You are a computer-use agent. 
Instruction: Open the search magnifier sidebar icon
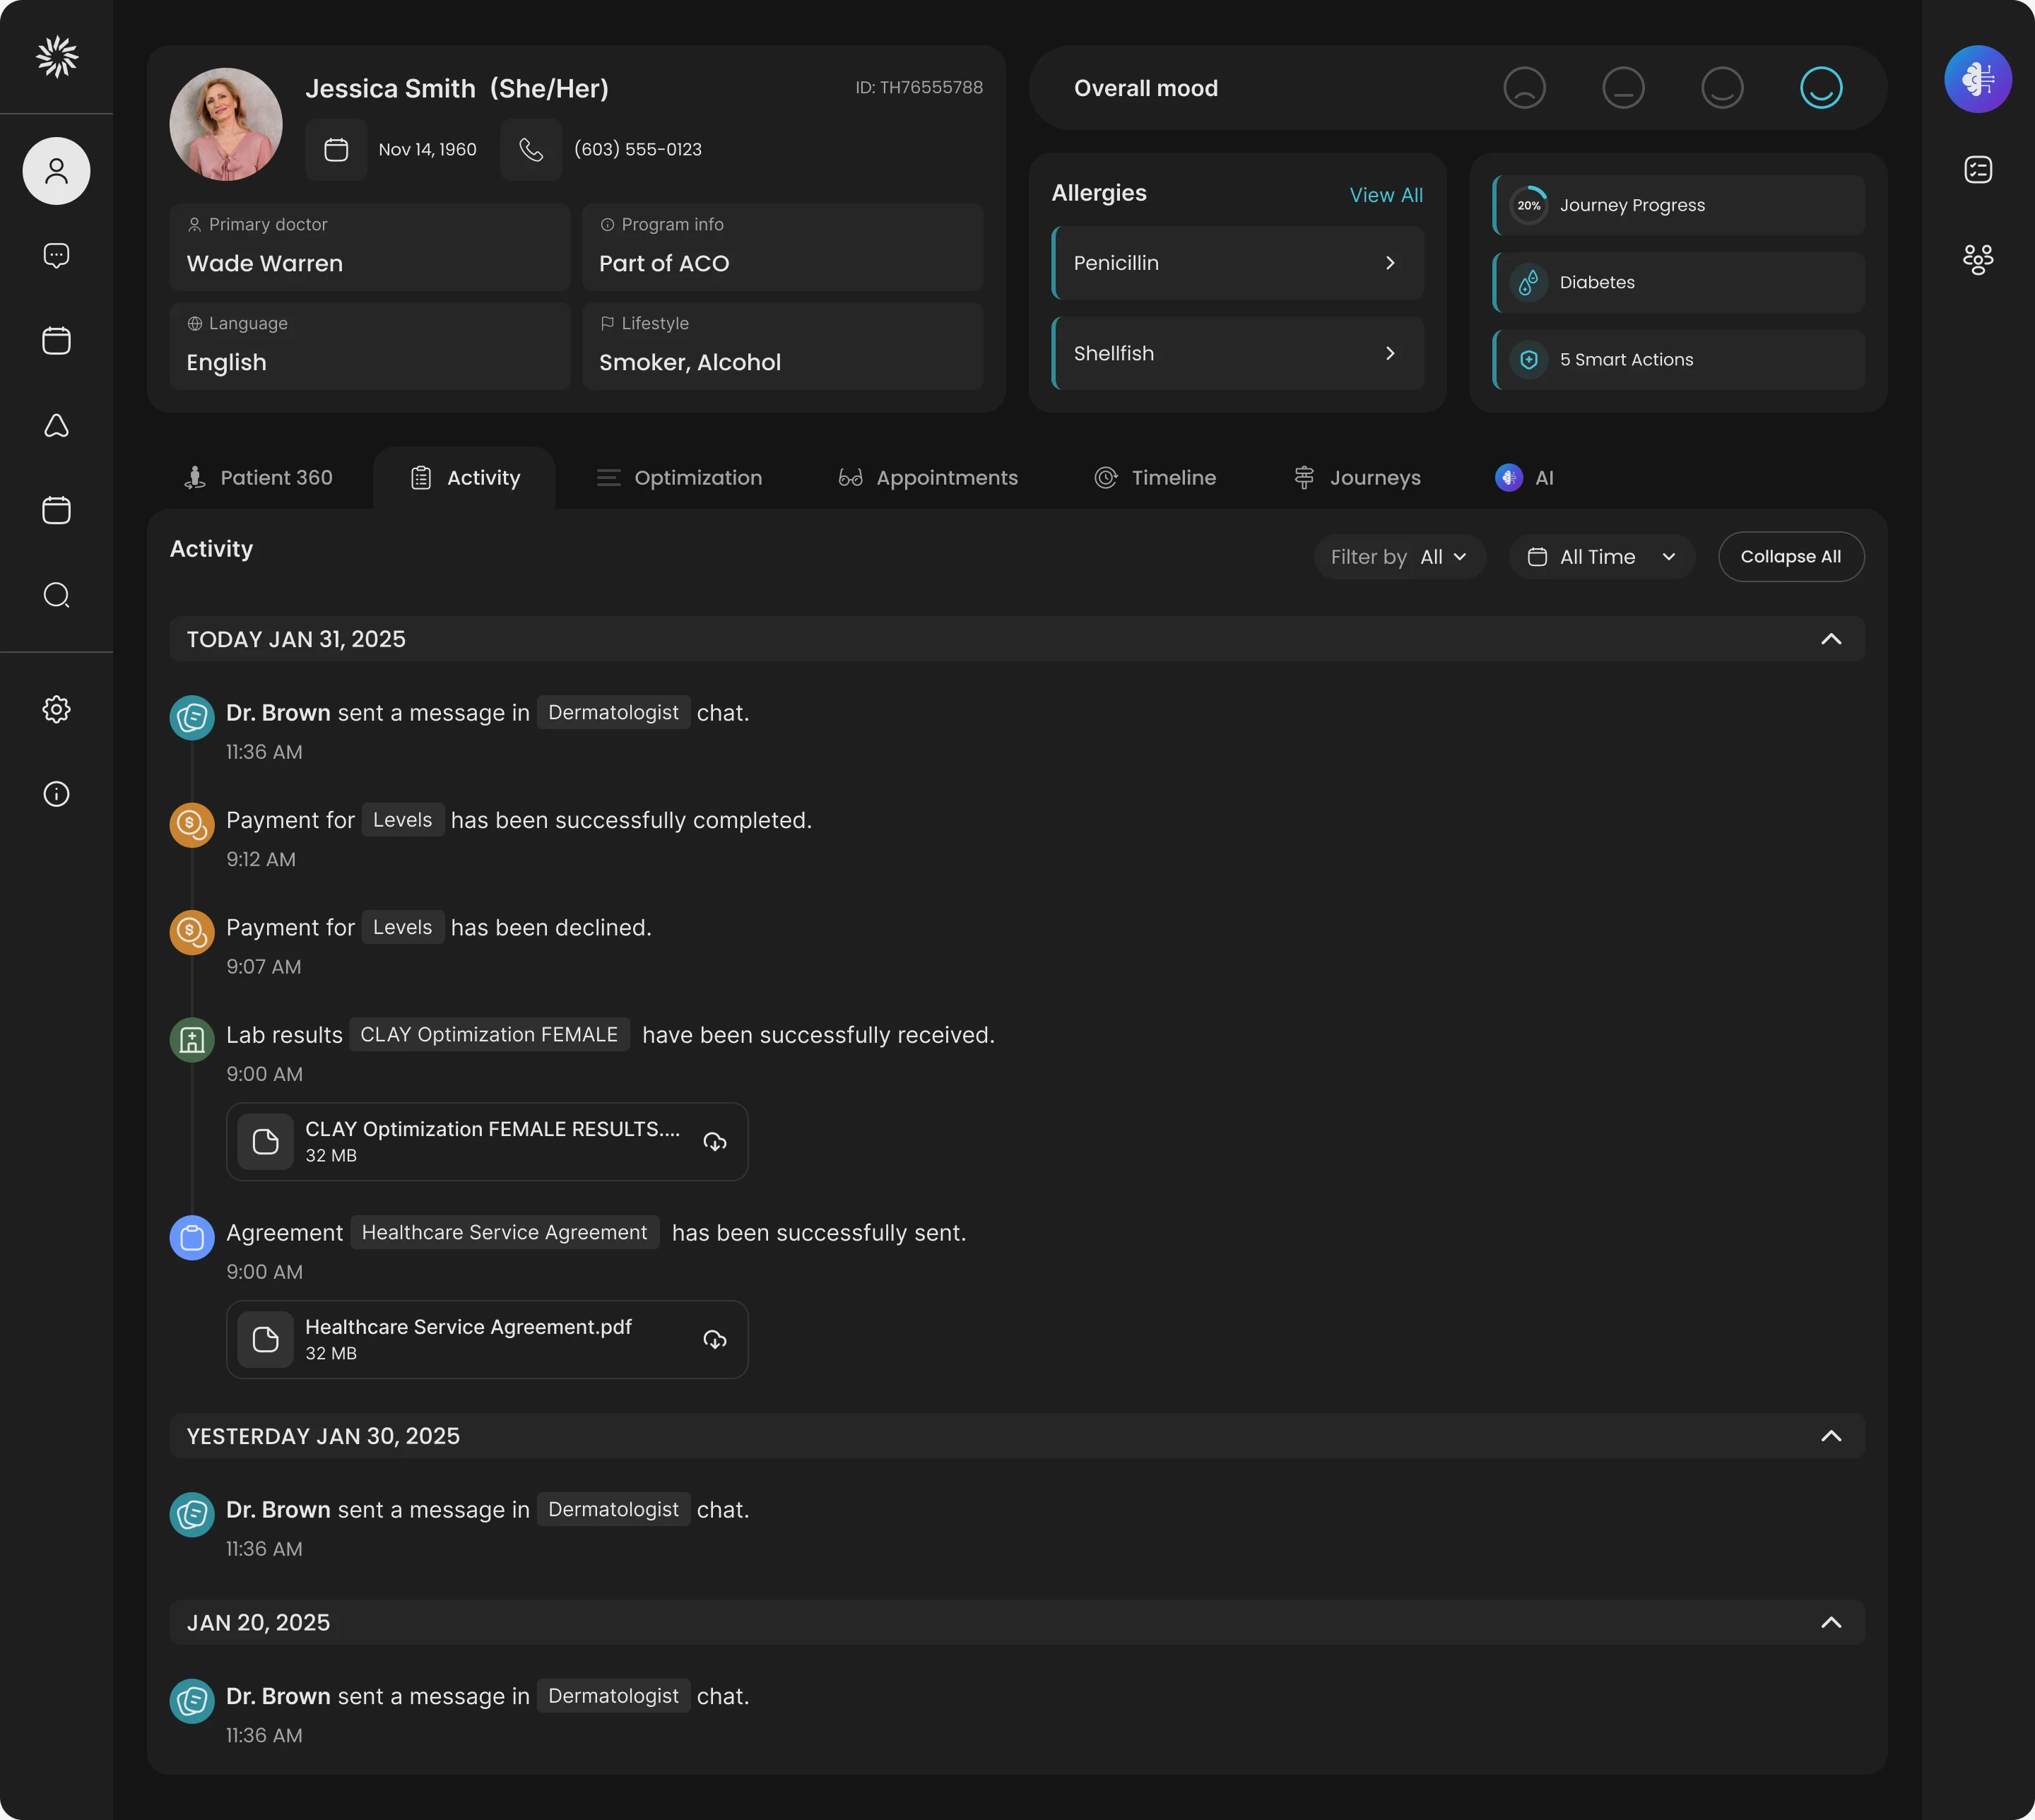pos(56,596)
